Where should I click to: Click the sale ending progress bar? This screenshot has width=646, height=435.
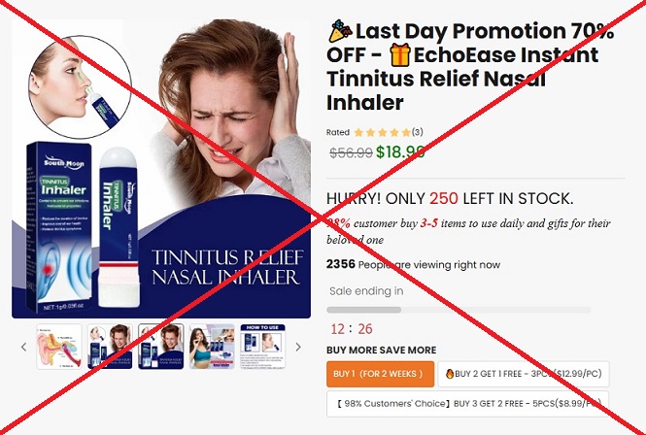pyautogui.click(x=459, y=310)
